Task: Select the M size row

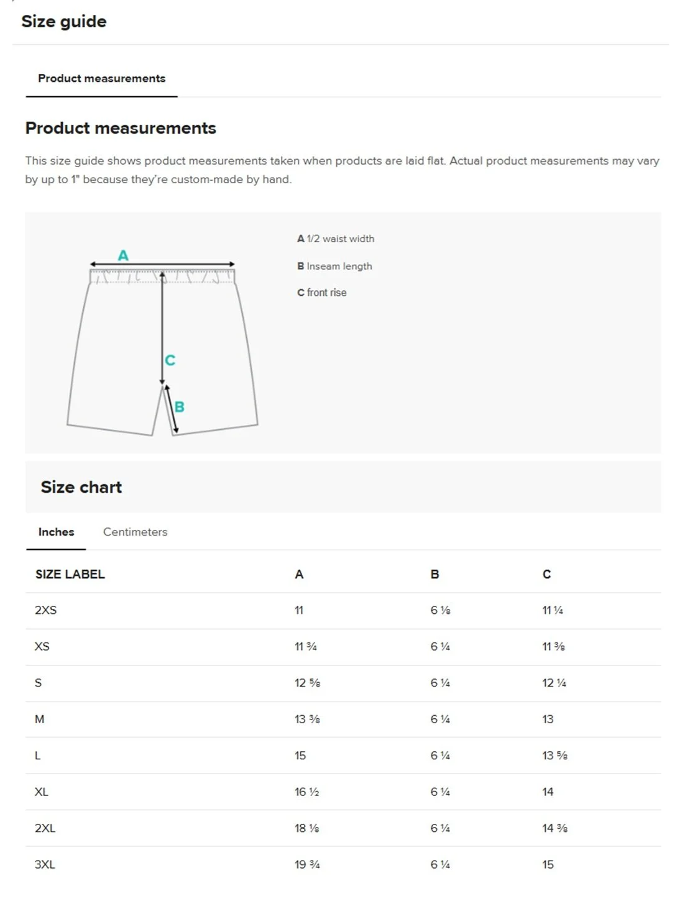Action: pyautogui.click(x=343, y=719)
